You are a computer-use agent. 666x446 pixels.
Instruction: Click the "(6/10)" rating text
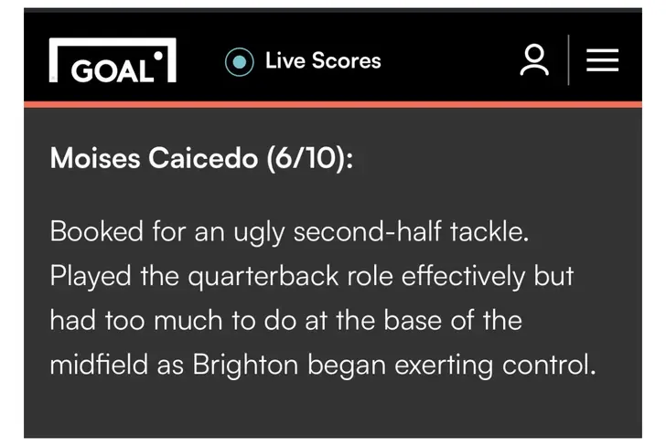pyautogui.click(x=309, y=158)
